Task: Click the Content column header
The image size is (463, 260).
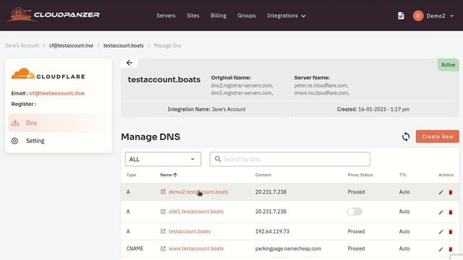Action: pyautogui.click(x=263, y=175)
